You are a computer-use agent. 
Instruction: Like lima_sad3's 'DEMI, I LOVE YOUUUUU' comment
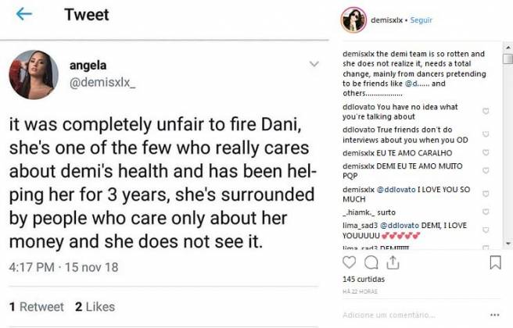click(486, 226)
